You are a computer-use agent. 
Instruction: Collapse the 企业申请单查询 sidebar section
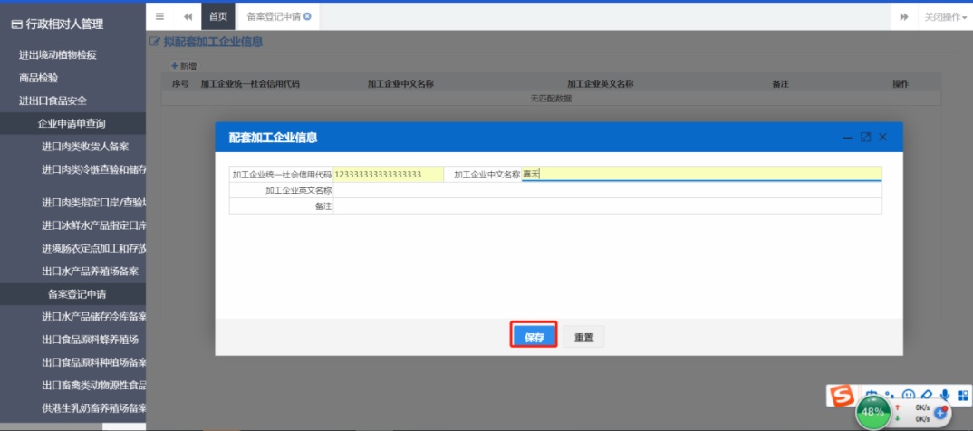point(72,123)
